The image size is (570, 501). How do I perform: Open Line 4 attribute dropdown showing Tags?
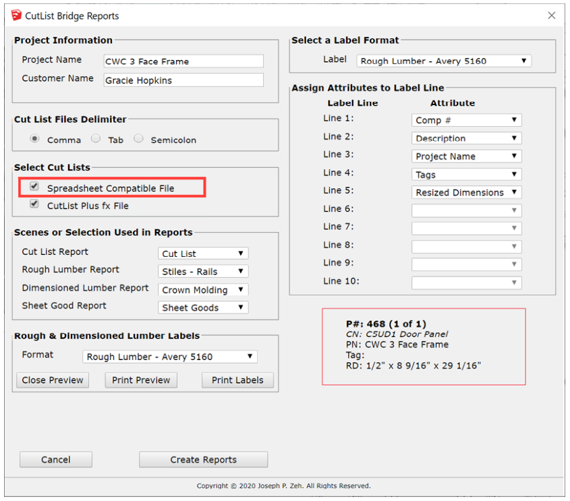click(466, 175)
